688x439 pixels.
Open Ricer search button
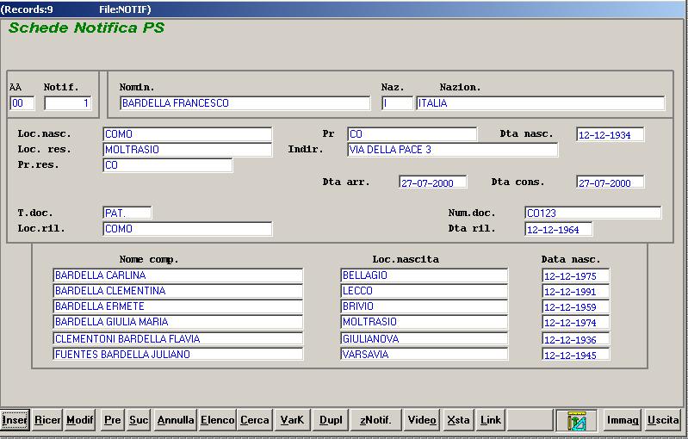coord(47,420)
